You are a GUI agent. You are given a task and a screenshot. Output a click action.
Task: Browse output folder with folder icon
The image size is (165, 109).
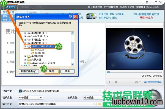(99, 104)
